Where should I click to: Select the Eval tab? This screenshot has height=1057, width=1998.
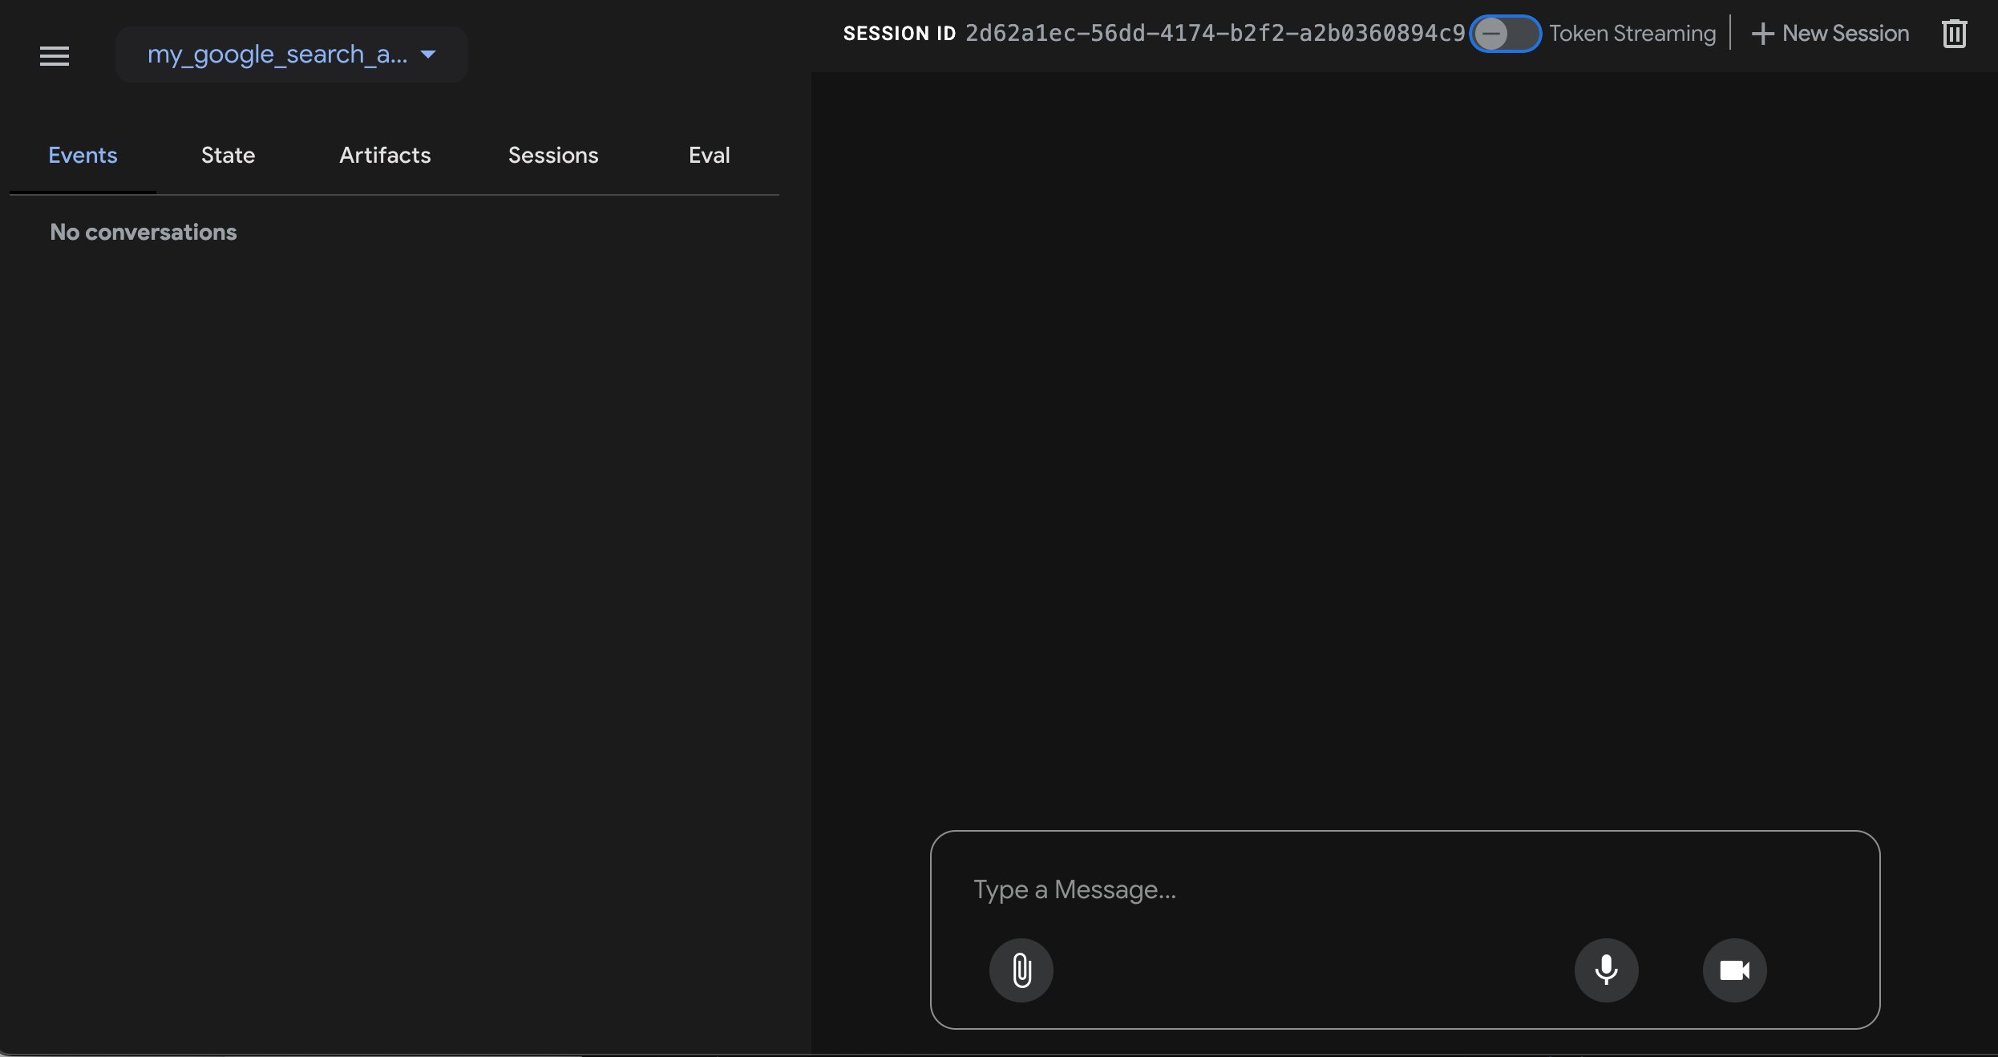[710, 156]
